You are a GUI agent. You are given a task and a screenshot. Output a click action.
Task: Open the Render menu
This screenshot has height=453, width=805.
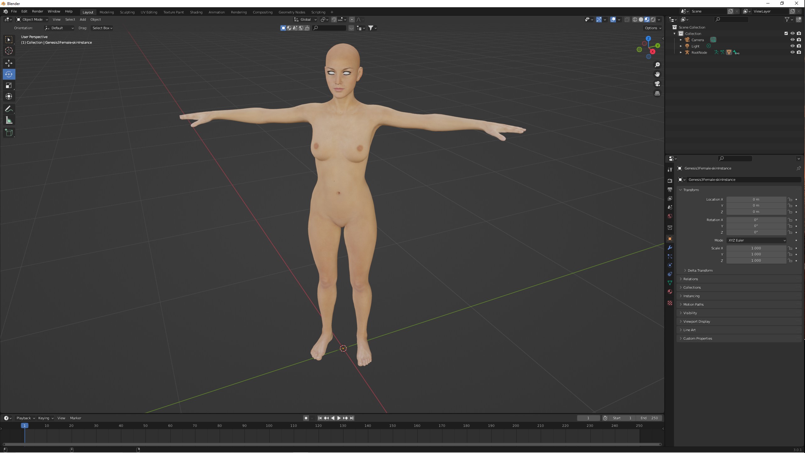pyautogui.click(x=37, y=11)
